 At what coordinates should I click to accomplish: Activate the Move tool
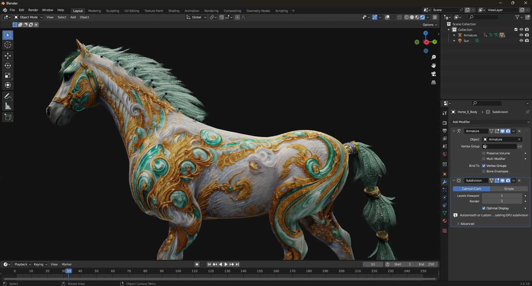(x=8, y=56)
